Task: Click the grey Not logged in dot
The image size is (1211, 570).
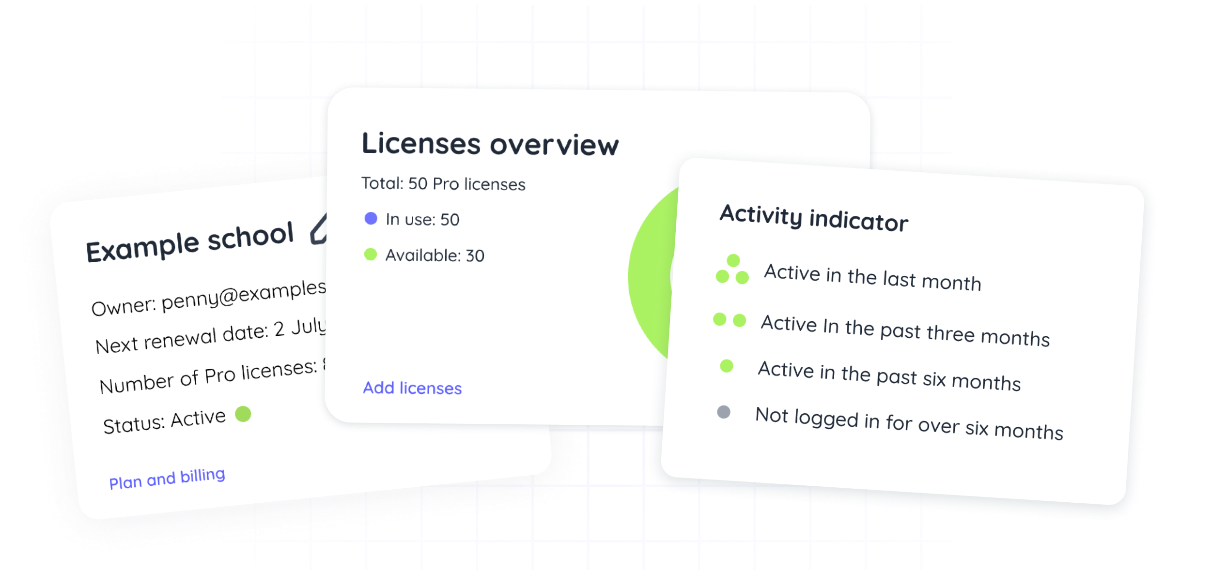Action: tap(723, 412)
